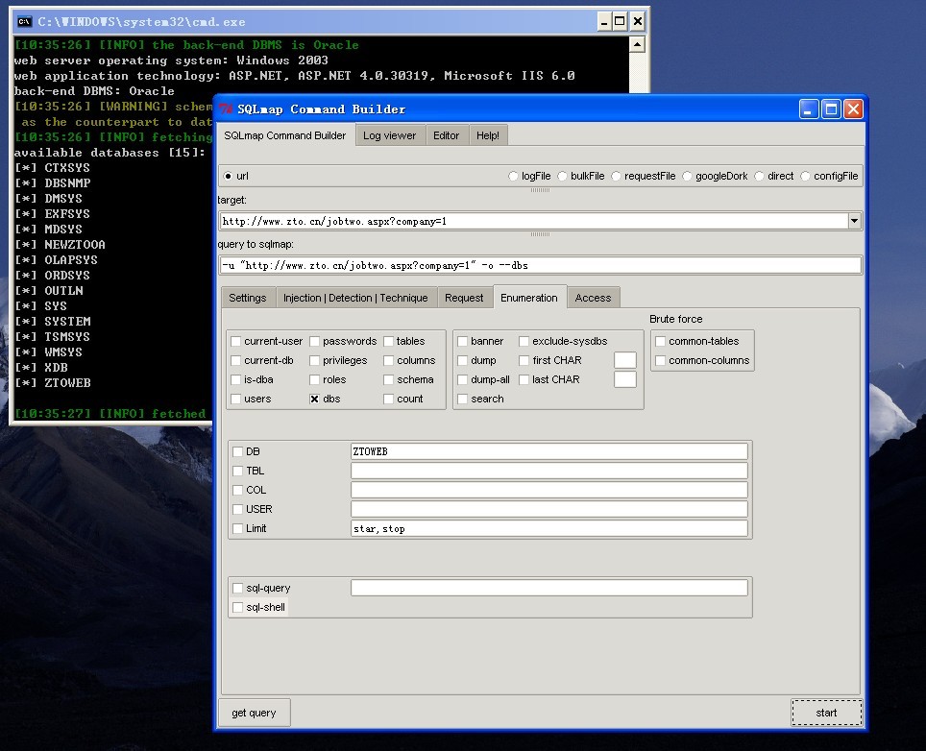Select the direct radio option
This screenshot has width=926, height=751.
pyautogui.click(x=759, y=176)
